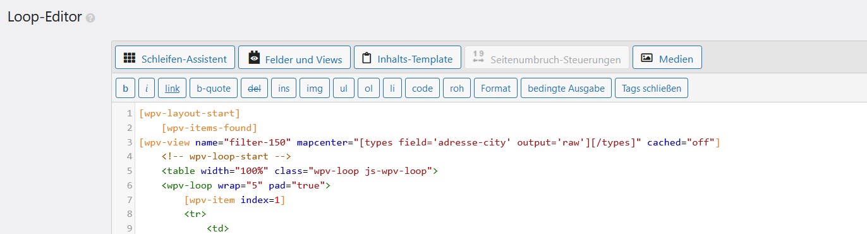The height and width of the screenshot is (234, 867).
Task: Insert a bedingte Ausgabe shortcode
Action: point(566,88)
